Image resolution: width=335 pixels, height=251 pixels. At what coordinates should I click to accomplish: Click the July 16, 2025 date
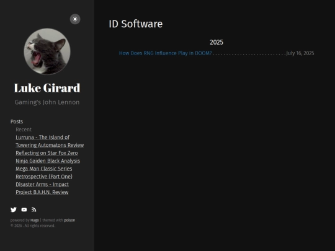(300, 53)
